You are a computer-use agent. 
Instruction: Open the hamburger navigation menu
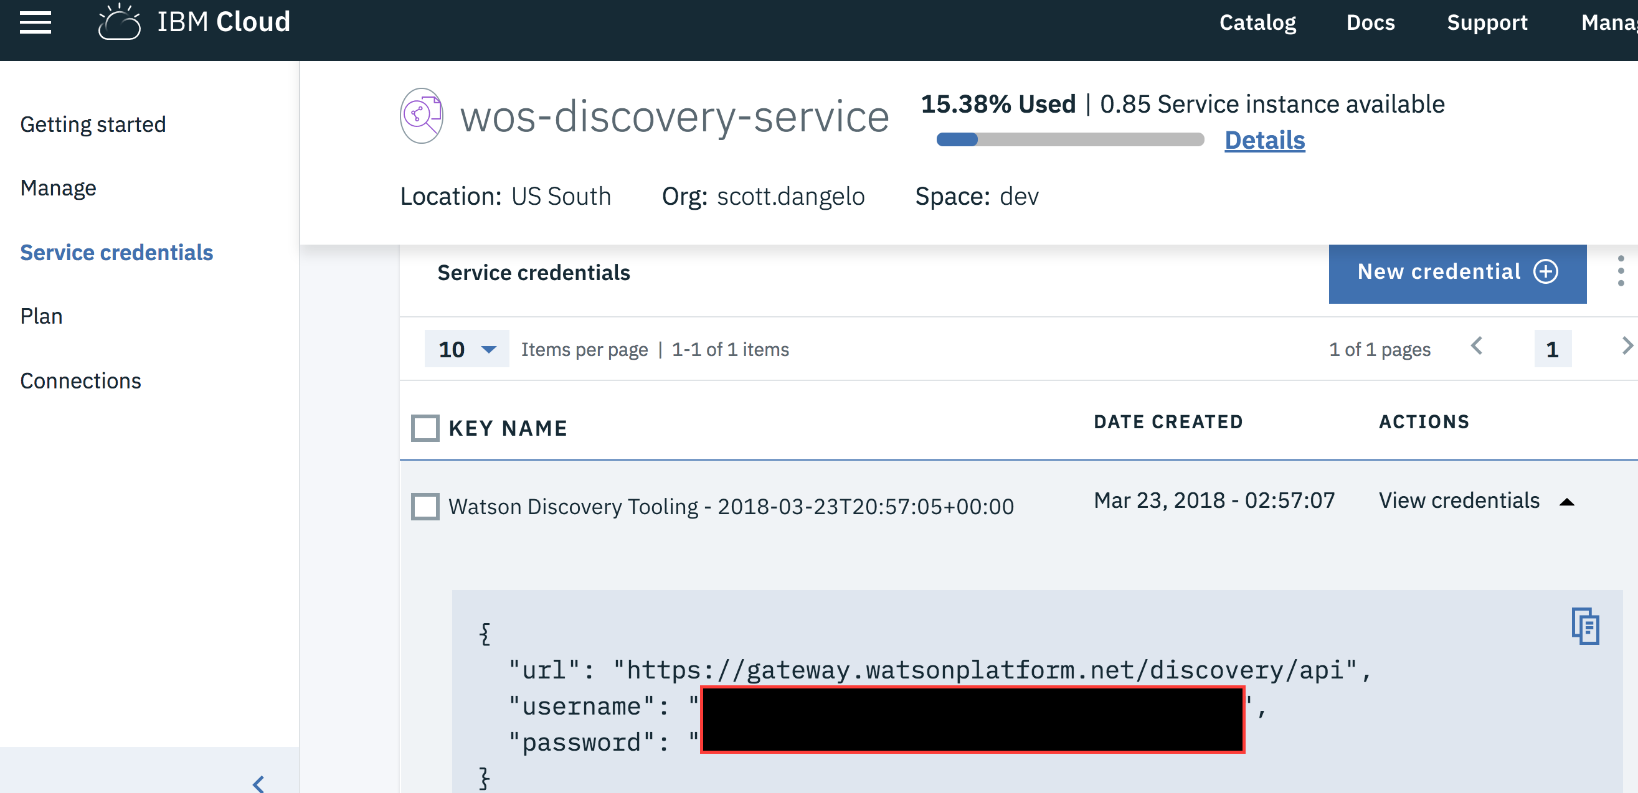click(x=35, y=23)
